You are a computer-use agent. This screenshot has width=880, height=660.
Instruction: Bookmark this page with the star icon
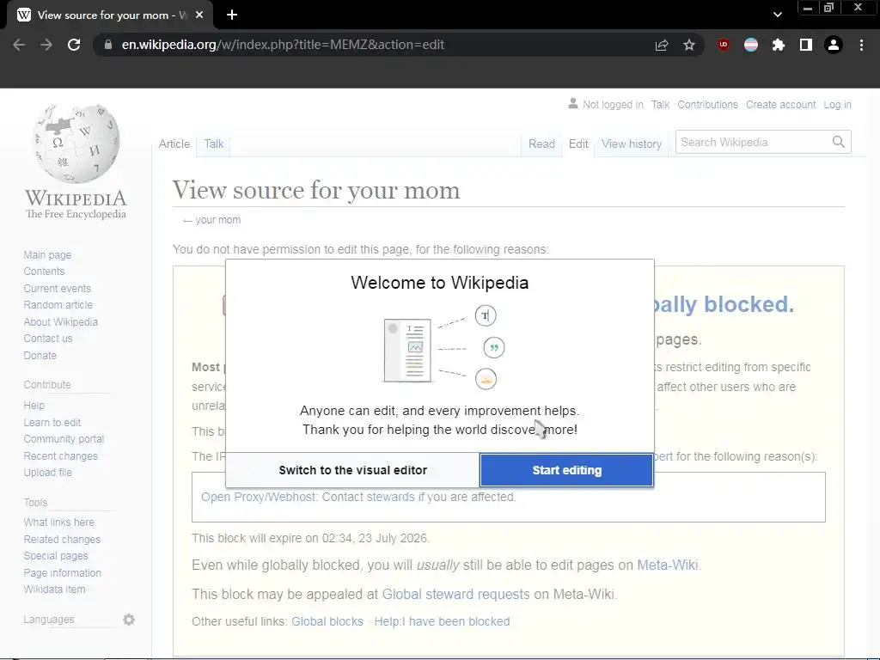689,45
